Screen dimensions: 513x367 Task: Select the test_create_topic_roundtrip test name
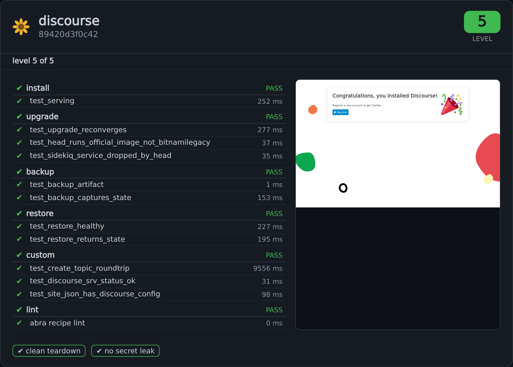[x=80, y=268]
